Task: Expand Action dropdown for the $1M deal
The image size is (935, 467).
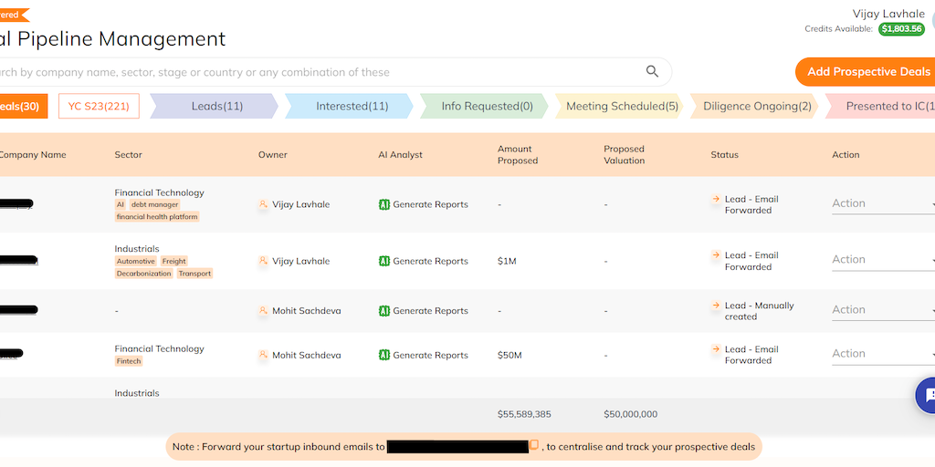Action: click(881, 260)
